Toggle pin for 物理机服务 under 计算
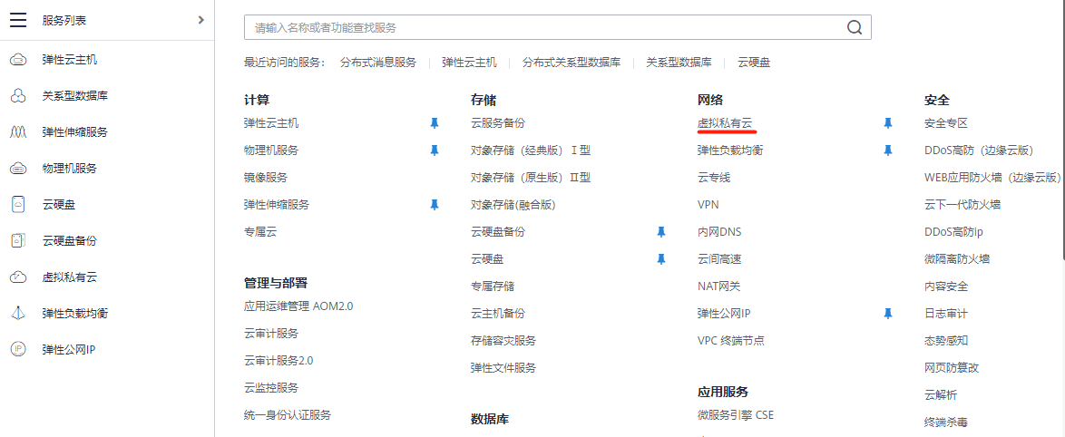The width and height of the screenshot is (1065, 437). tap(435, 151)
